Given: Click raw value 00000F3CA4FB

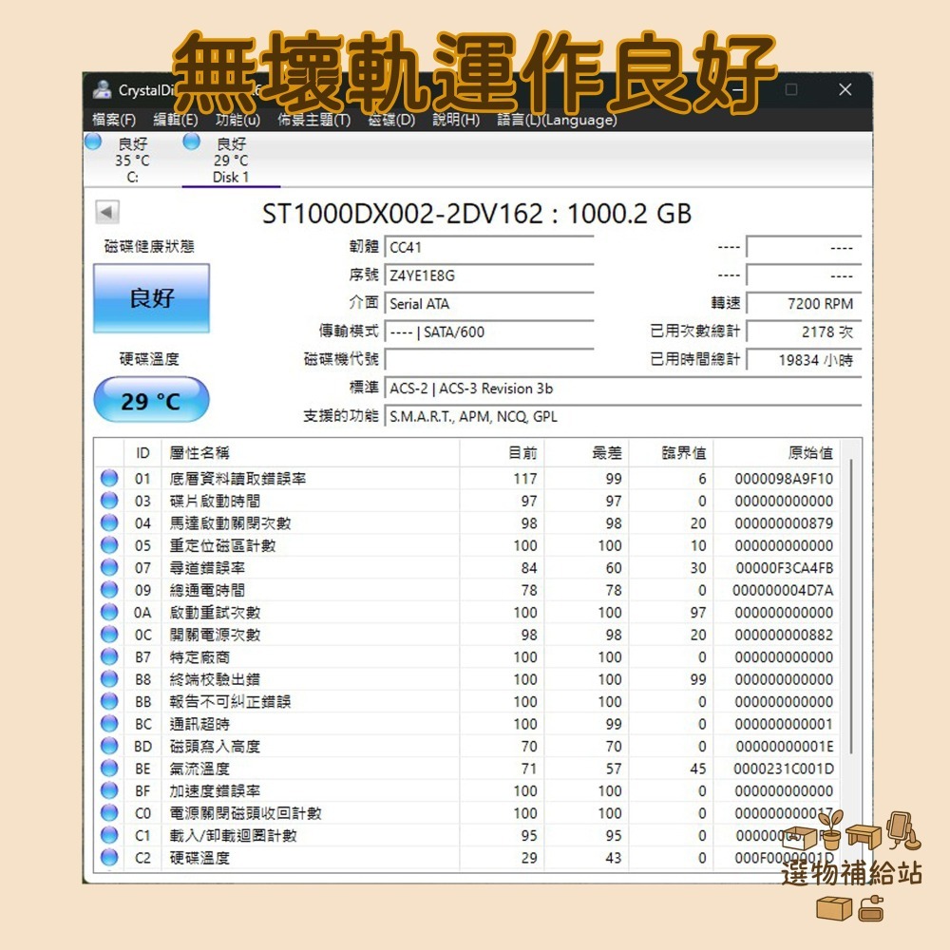Looking at the screenshot, I should click(x=785, y=568).
